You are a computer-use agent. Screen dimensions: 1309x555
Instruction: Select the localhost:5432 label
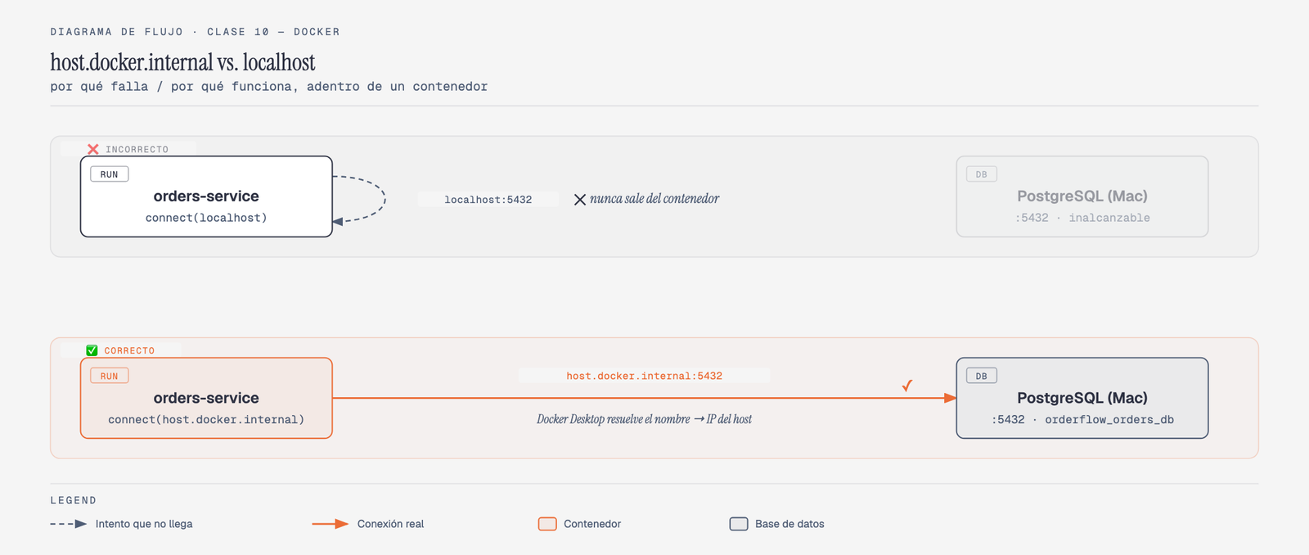point(488,199)
